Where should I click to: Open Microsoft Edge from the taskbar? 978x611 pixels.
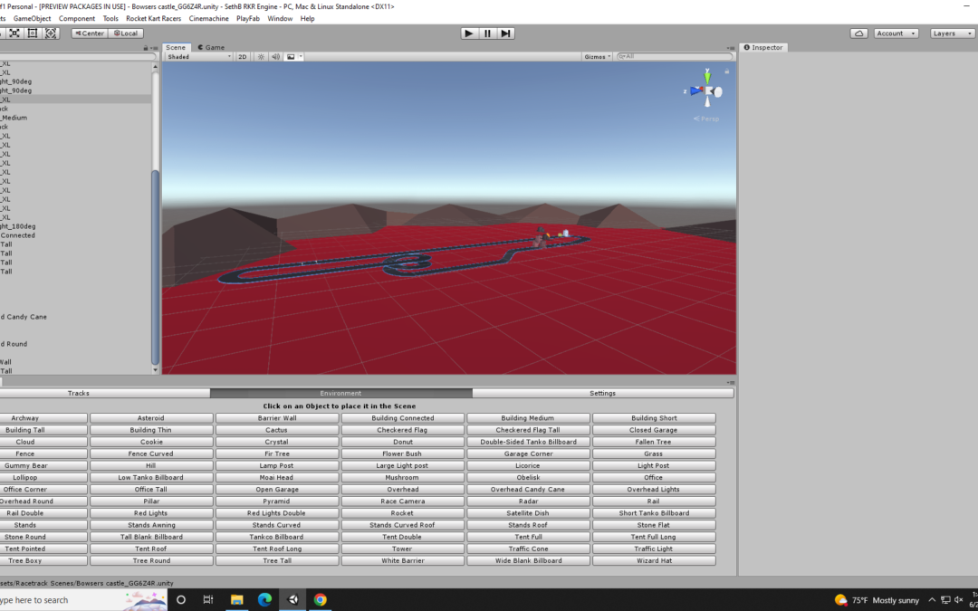tap(264, 600)
